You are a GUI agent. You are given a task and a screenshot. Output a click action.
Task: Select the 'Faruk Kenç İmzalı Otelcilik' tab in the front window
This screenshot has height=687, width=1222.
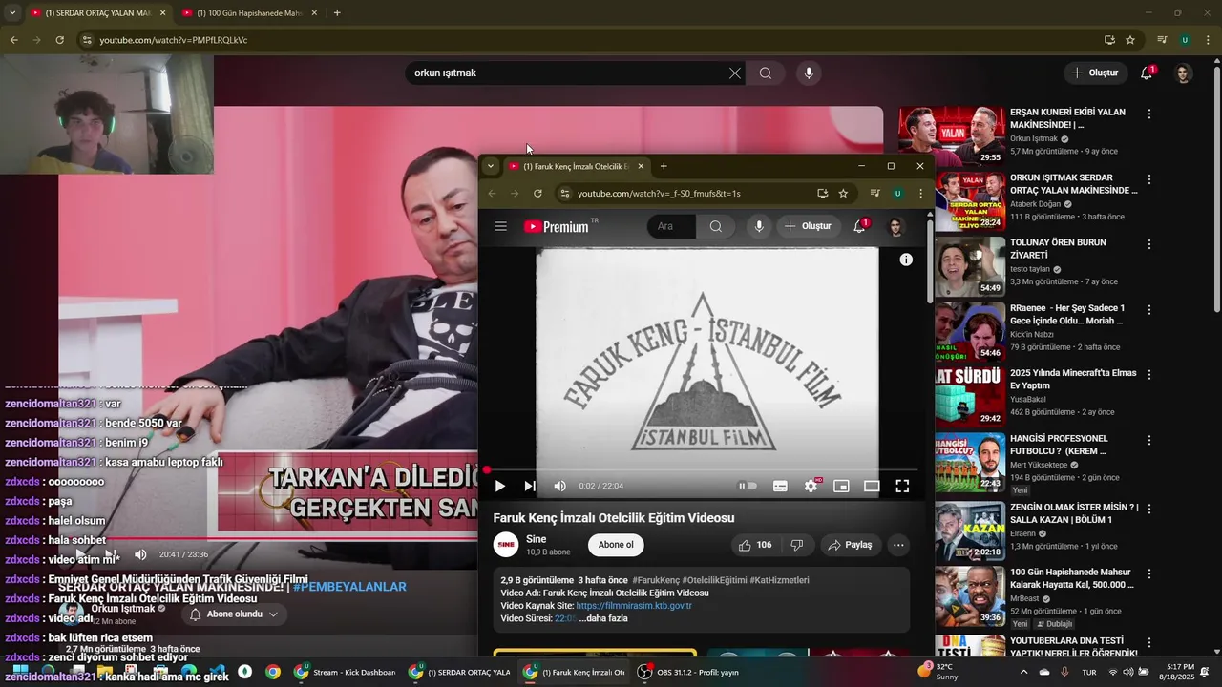(576, 166)
